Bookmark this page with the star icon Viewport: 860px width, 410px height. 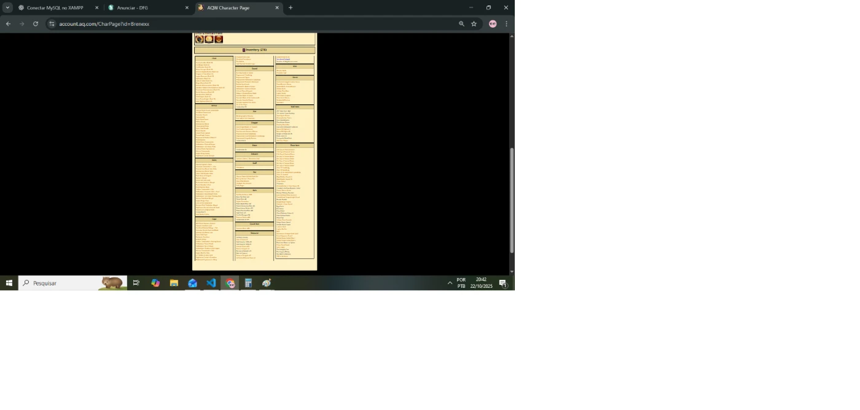(x=474, y=24)
